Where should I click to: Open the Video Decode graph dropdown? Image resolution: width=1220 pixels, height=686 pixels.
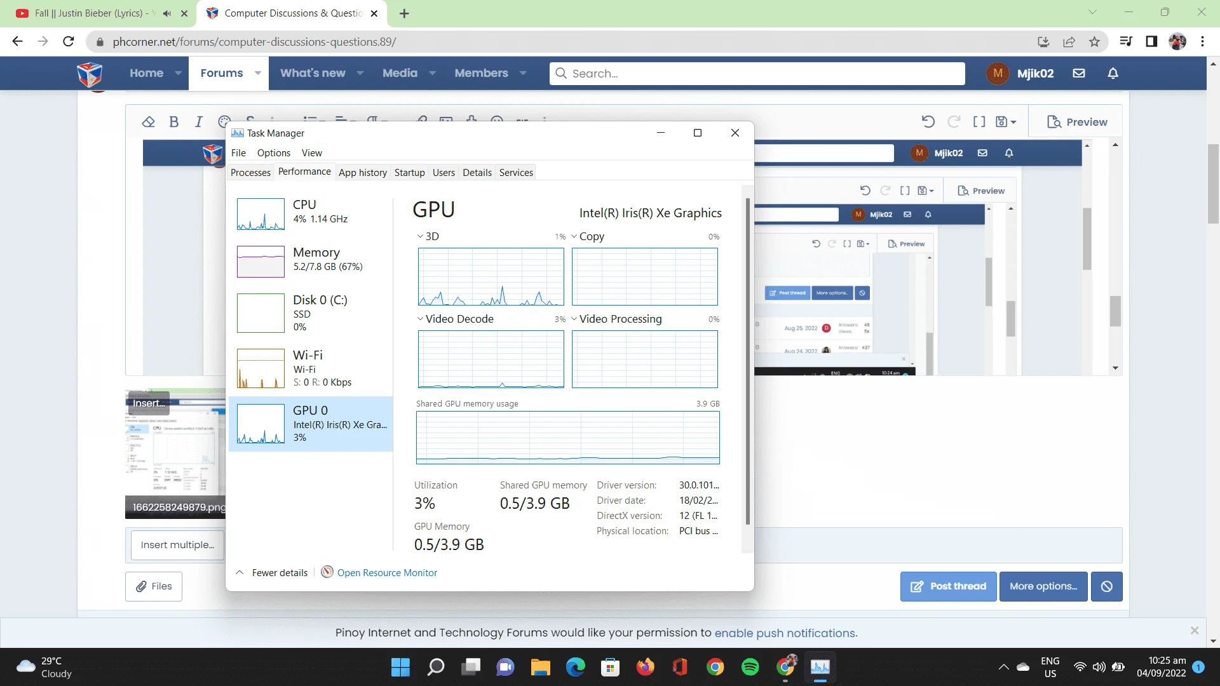420,319
